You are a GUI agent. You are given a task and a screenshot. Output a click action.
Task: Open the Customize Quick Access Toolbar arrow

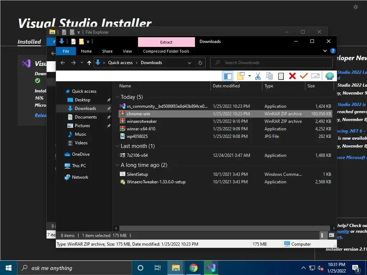[x=88, y=42]
